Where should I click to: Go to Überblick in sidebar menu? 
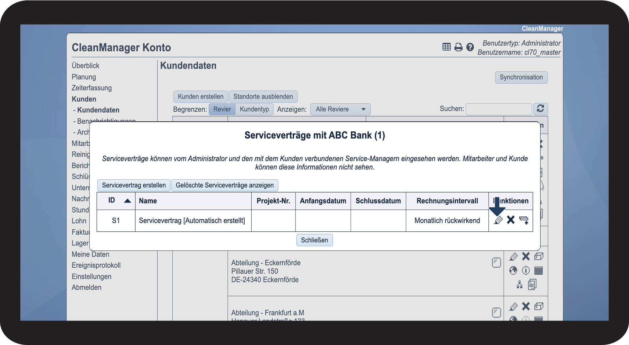(x=85, y=66)
